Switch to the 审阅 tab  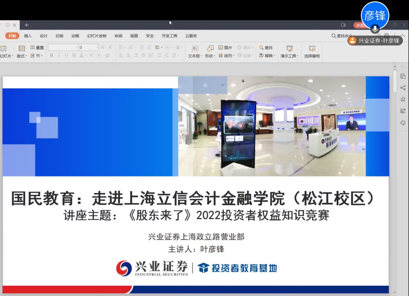tap(118, 36)
